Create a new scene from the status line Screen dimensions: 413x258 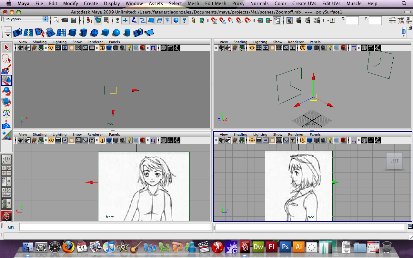(56, 20)
